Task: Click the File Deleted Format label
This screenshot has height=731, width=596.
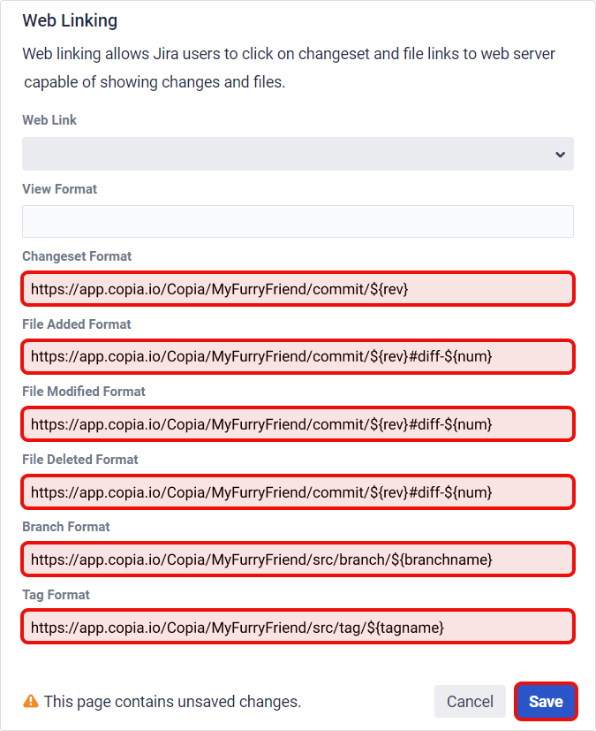Action: point(80,460)
